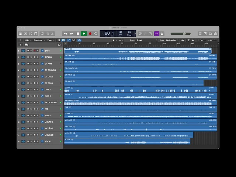Toggle the Catch Playhead button
This screenshot has height=177, width=236.
tap(79, 40)
